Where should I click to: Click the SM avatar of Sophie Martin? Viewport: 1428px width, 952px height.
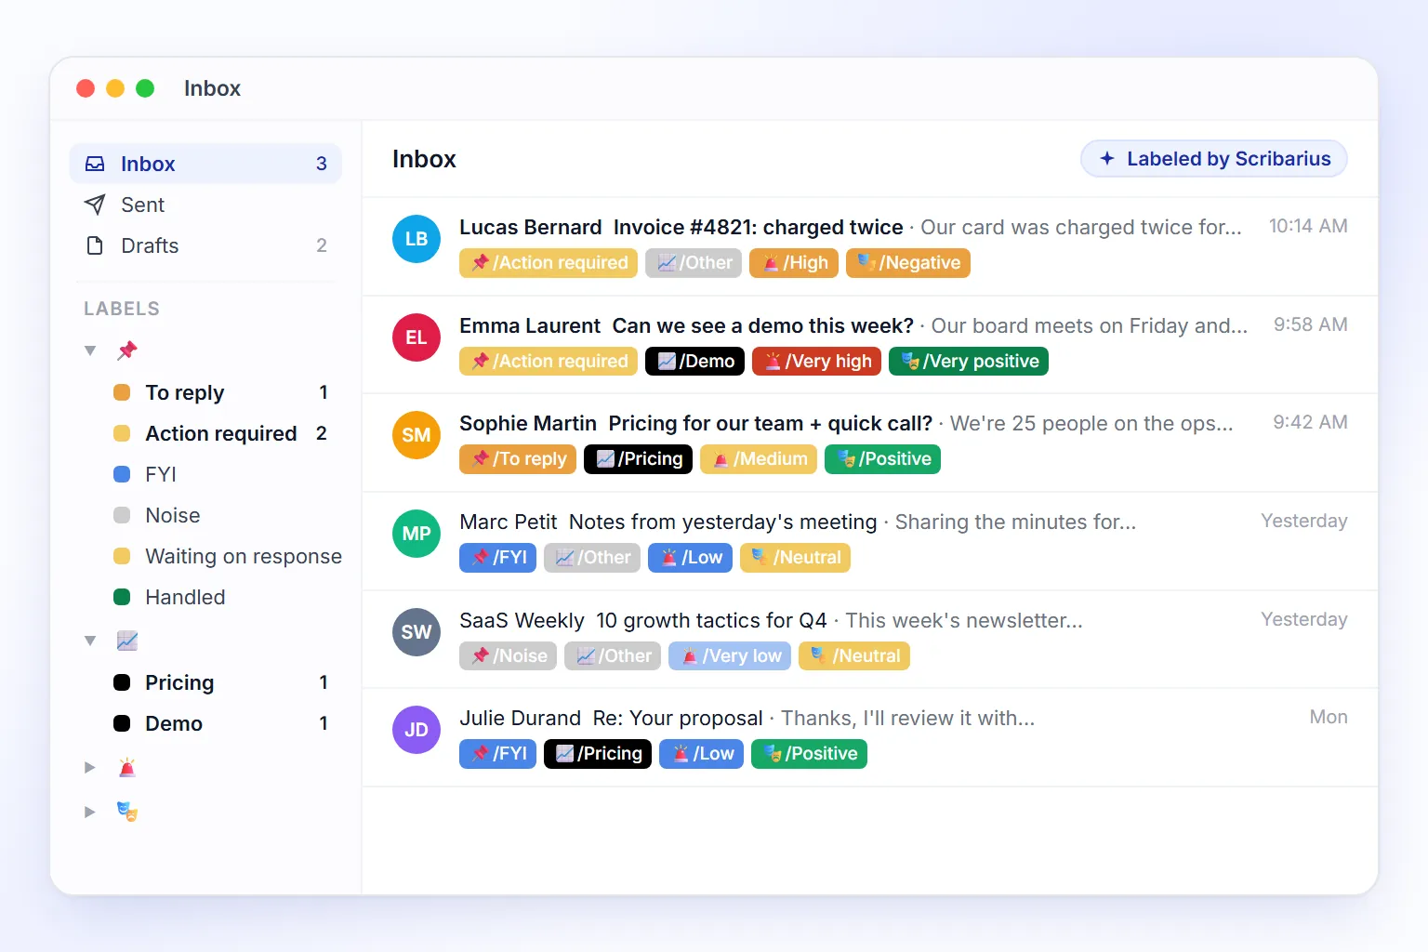[416, 435]
